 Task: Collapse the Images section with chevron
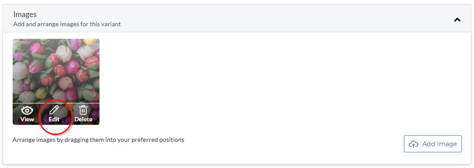(x=457, y=20)
